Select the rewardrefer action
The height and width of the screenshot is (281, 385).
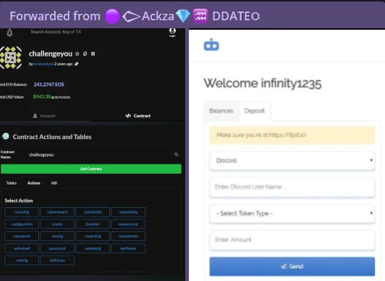(128, 236)
